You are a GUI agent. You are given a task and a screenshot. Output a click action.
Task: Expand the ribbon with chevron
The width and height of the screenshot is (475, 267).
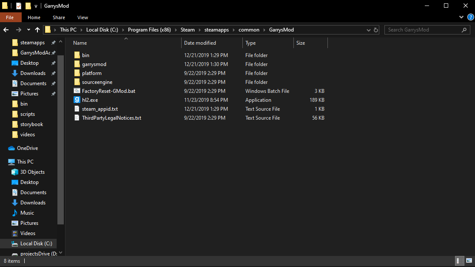pos(461,17)
